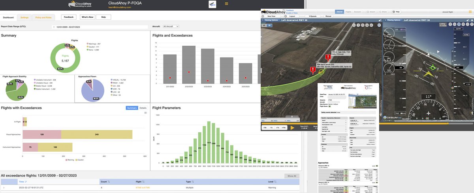Open the Account tab in CloudAhoy debrief
The image size is (474, 193).
(x=357, y=12)
